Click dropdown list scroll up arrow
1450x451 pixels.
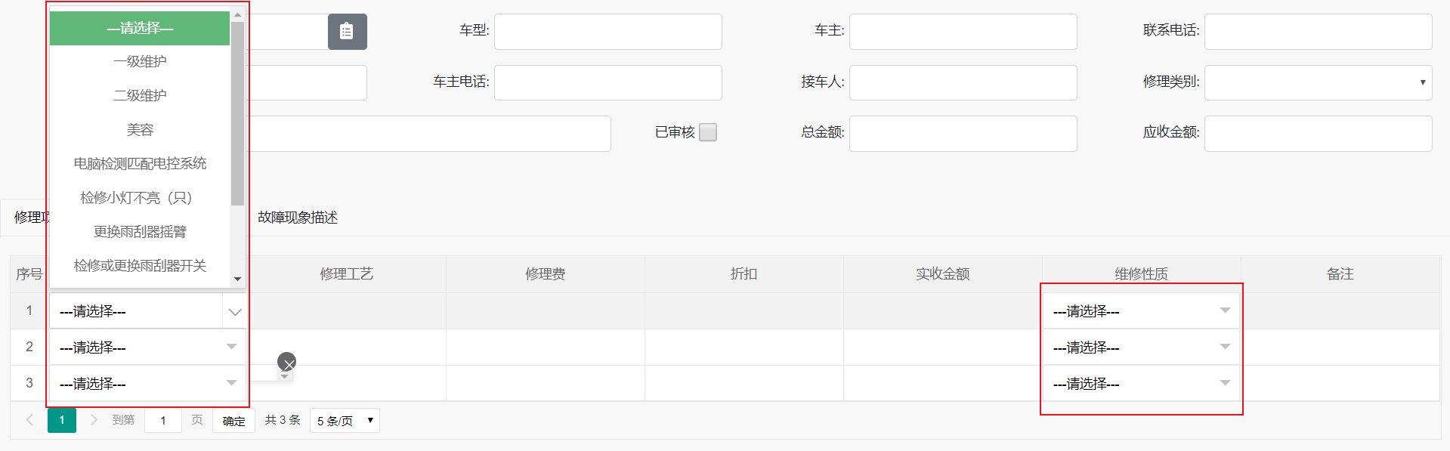pyautogui.click(x=237, y=15)
